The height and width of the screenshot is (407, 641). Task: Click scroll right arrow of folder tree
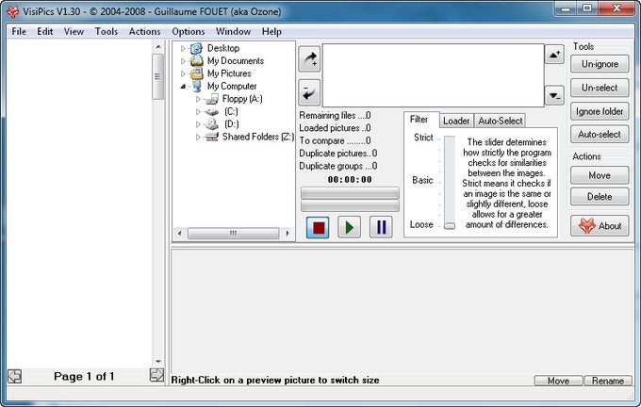[x=288, y=234]
